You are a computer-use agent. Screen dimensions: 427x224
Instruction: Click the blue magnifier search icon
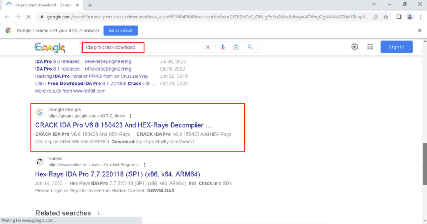click(x=250, y=47)
